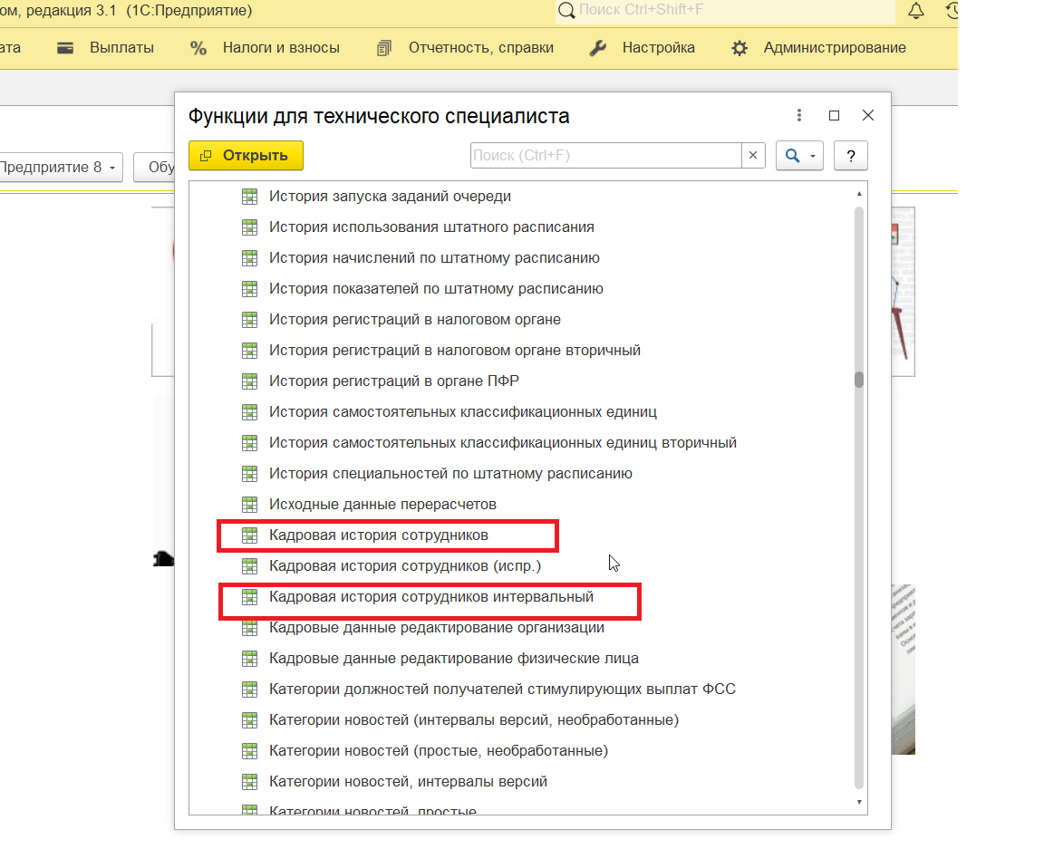The height and width of the screenshot is (868, 1044).
Task: Open the Администрирование section
Action: coord(835,48)
